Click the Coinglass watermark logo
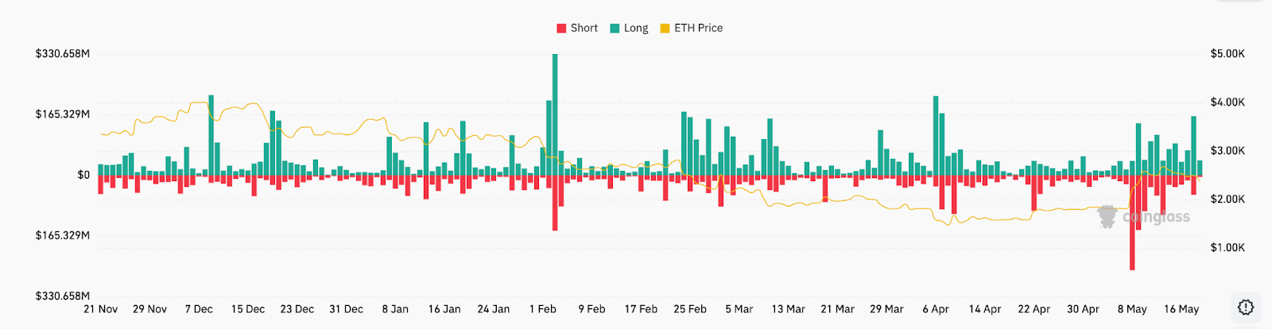Screen dimensions: 1272x329 1107,216
